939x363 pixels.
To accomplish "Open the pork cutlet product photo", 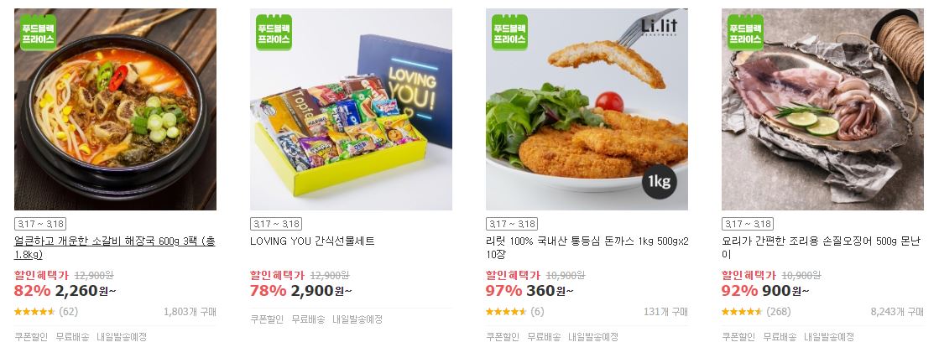I will click(587, 110).
